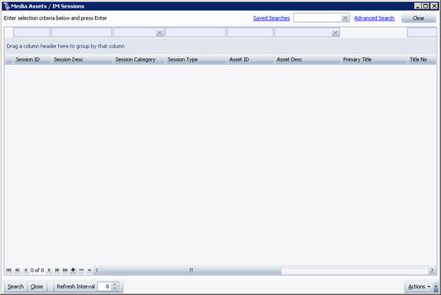Go to the first record in navigator
This screenshot has width=441, height=295.
[8, 270]
